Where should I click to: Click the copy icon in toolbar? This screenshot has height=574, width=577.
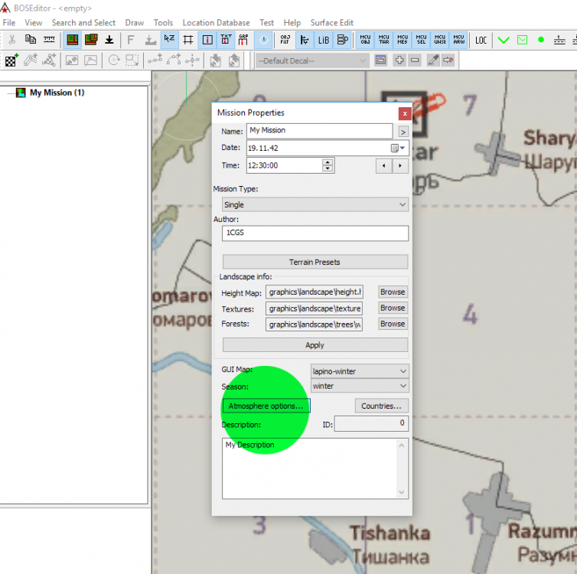tap(31, 40)
